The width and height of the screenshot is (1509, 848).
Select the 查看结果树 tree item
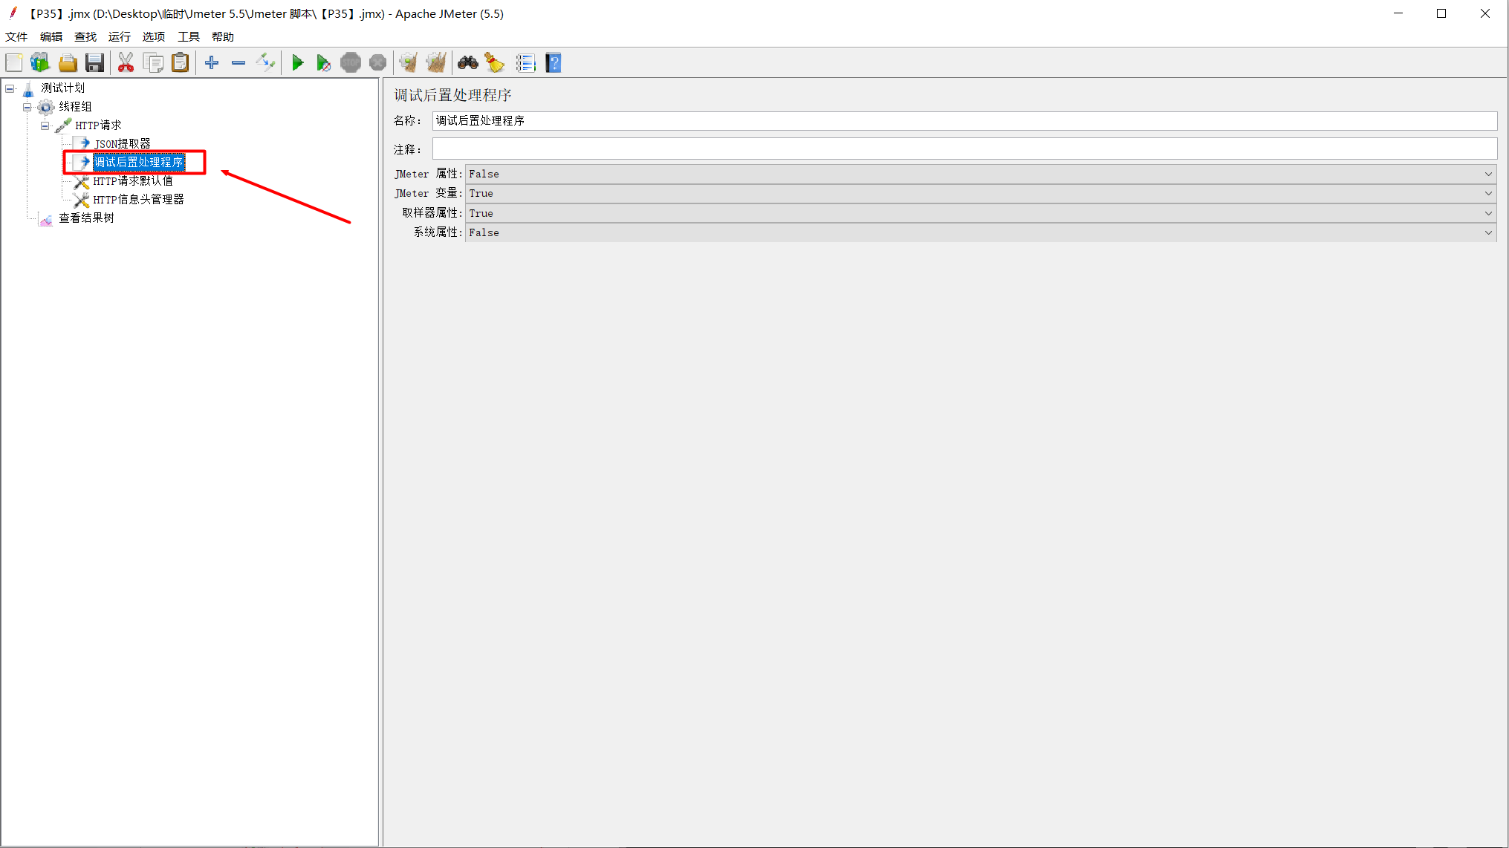tap(86, 218)
